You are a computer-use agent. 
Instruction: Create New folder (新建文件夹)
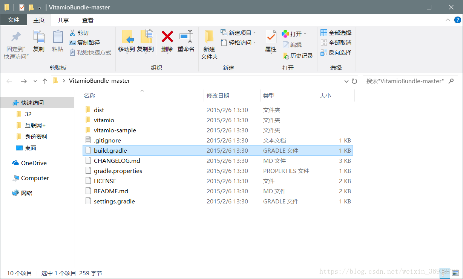tap(209, 45)
